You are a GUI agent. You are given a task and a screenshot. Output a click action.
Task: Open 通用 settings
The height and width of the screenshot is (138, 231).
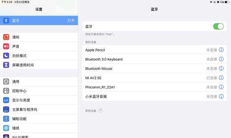coord(39,81)
